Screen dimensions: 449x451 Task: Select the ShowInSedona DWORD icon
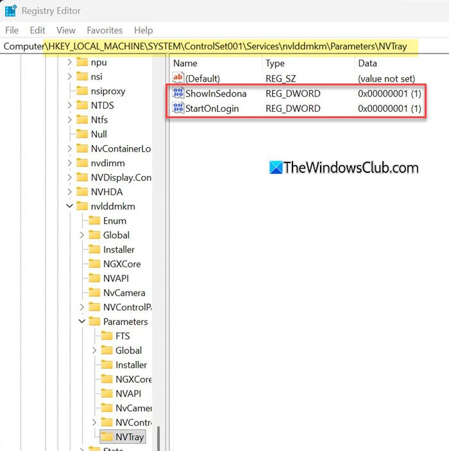click(178, 93)
